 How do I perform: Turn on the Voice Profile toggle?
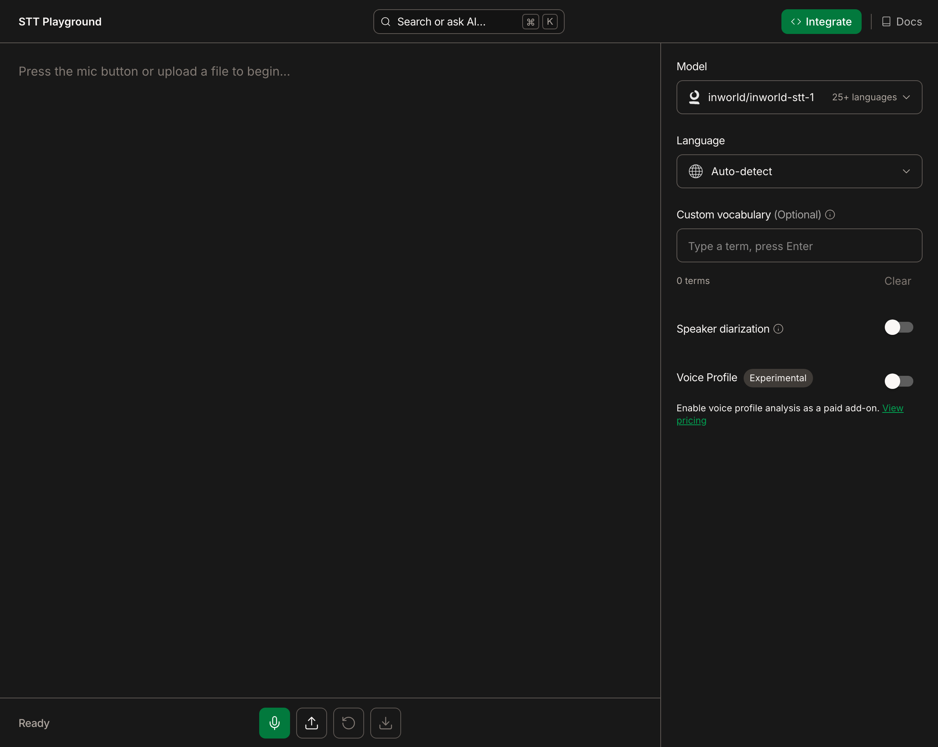click(899, 381)
